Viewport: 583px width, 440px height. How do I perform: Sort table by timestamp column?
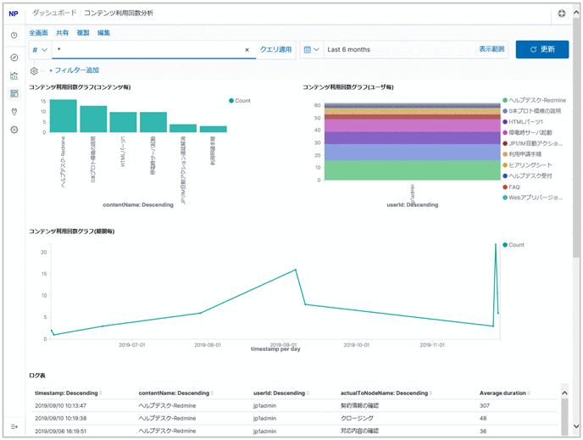coord(68,393)
